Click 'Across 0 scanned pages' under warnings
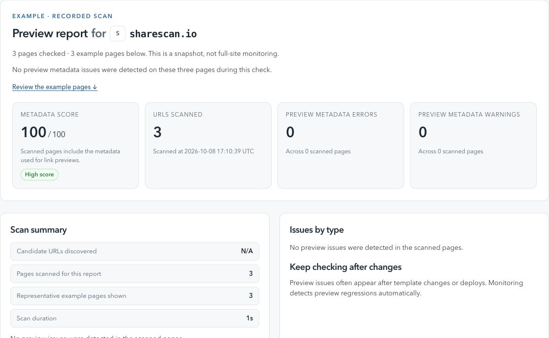The width and height of the screenshot is (549, 338). (x=450, y=151)
